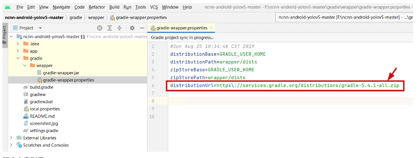The image size is (419, 158).
Task: Click the Scratches and Consoles icon
Action: pos(19,145)
